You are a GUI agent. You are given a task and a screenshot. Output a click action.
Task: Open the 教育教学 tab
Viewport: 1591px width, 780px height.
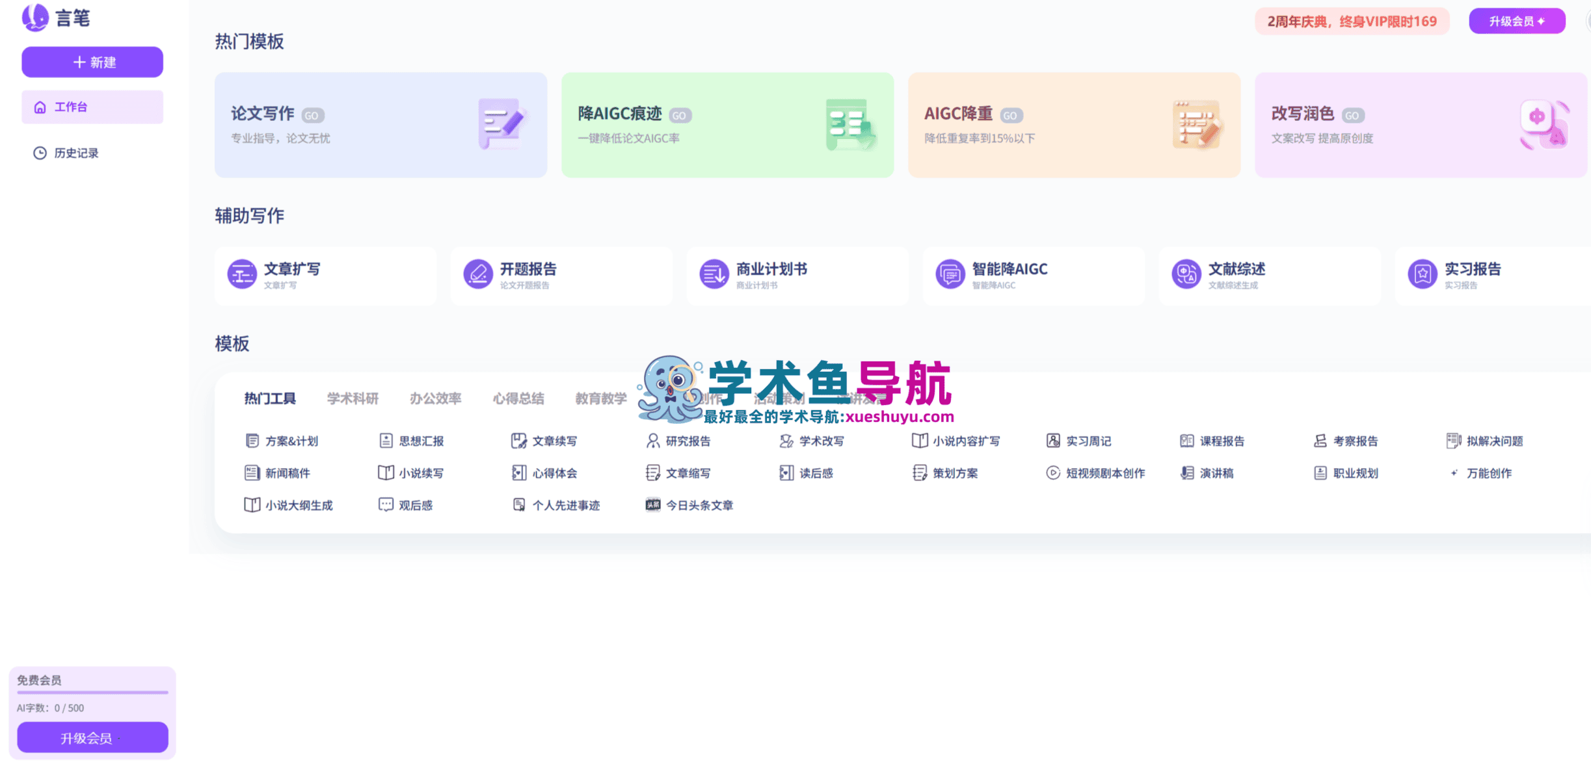[601, 398]
